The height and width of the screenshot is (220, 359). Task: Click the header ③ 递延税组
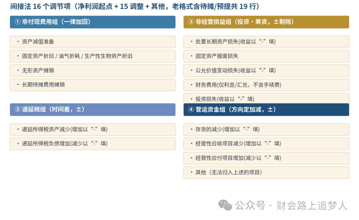(93, 110)
